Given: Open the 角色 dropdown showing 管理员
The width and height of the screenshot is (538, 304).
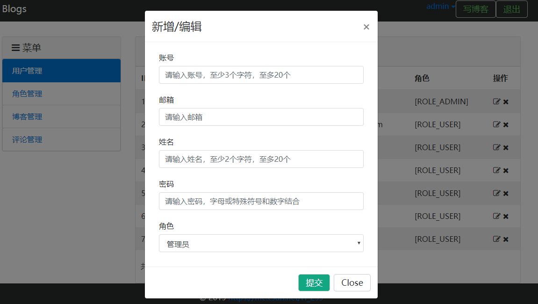Looking at the screenshot, I should (261, 243).
